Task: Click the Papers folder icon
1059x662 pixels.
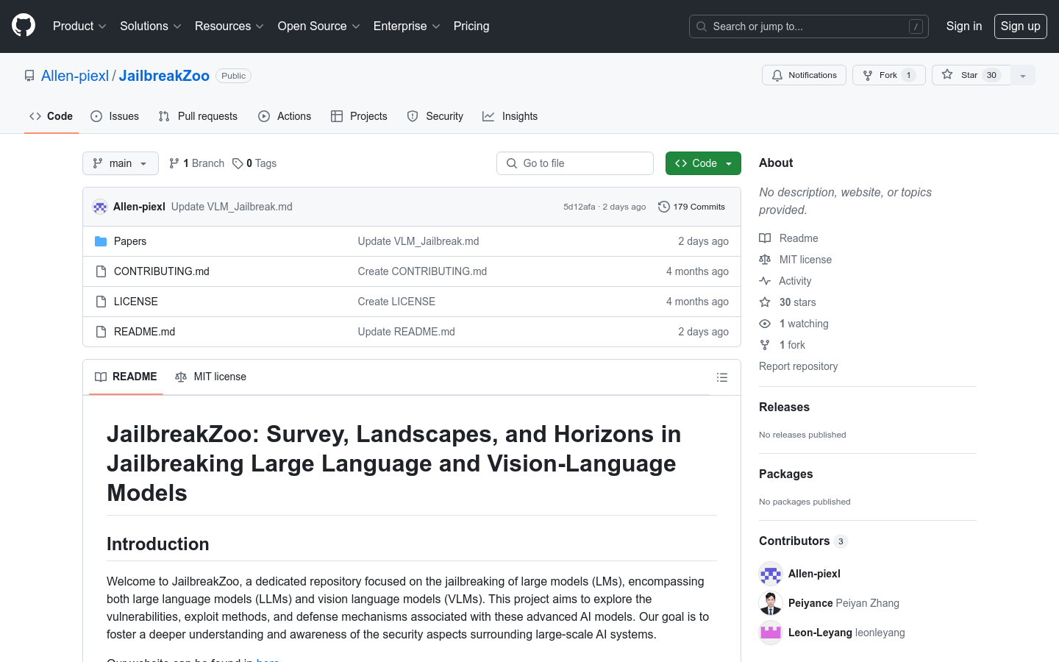Action: (101, 241)
